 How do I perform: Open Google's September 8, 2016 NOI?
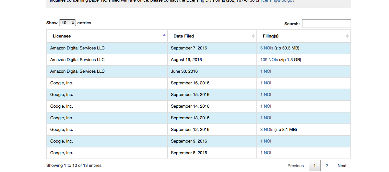click(265, 153)
